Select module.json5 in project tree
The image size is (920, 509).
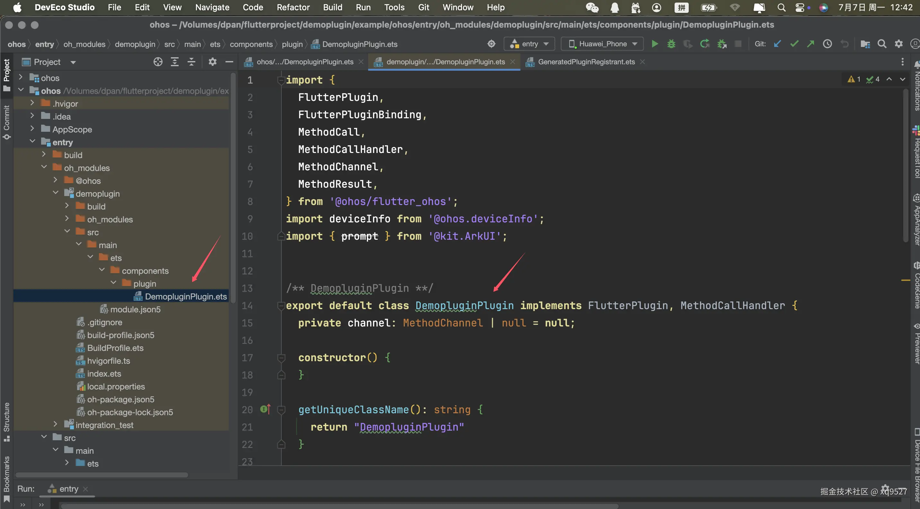pyautogui.click(x=135, y=309)
